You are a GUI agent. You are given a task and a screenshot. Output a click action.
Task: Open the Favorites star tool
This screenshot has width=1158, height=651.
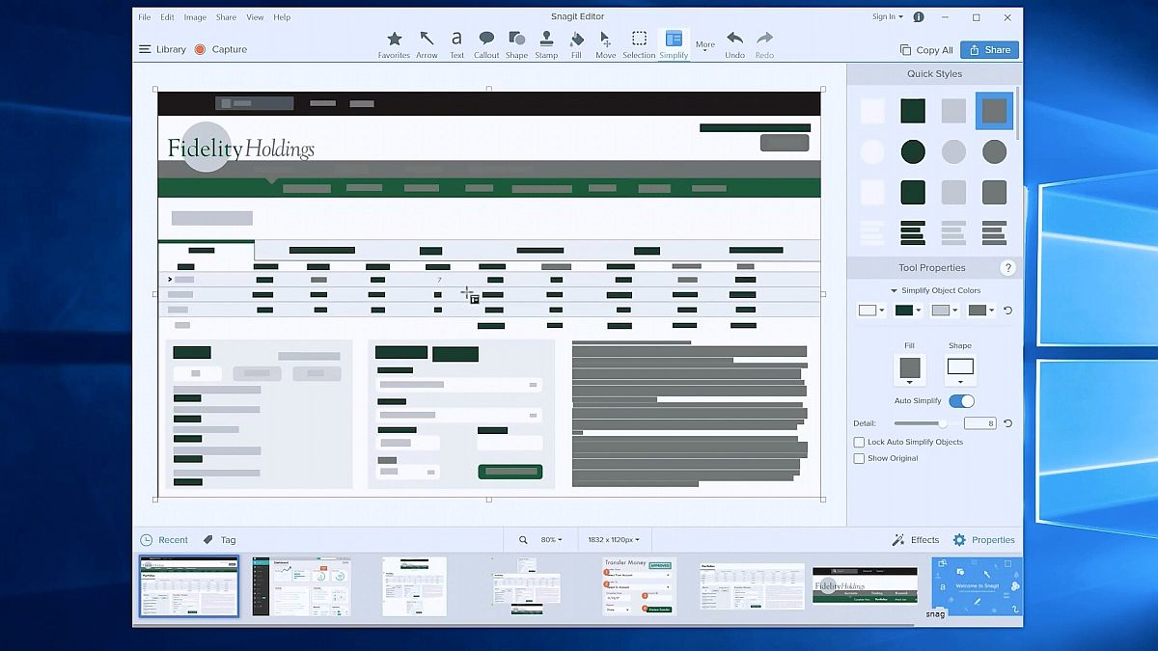click(x=394, y=43)
